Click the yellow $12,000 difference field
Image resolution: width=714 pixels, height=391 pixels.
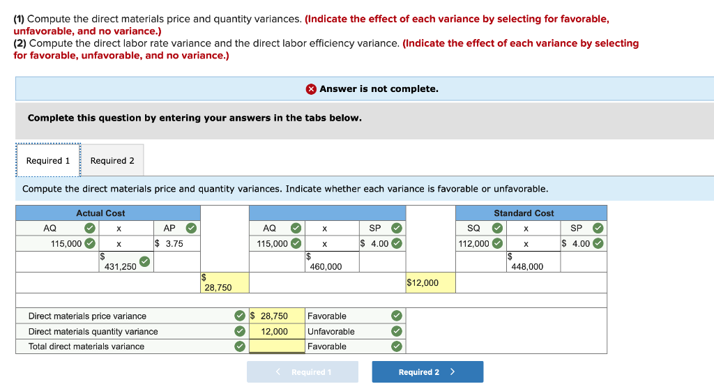click(x=430, y=283)
